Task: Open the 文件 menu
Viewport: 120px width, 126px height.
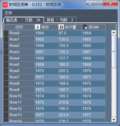Action: (8, 13)
